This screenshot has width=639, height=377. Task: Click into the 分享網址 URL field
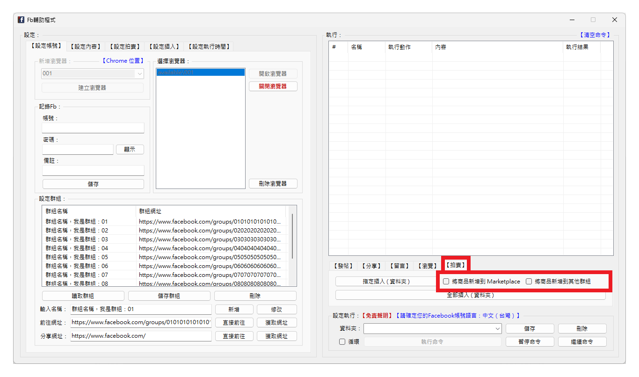pyautogui.click(x=141, y=336)
